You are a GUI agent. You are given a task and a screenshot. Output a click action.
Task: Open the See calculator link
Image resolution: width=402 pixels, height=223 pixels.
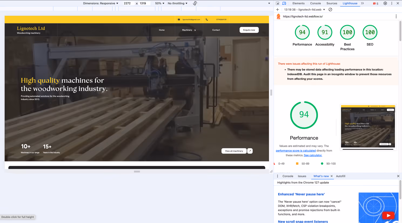point(313,155)
